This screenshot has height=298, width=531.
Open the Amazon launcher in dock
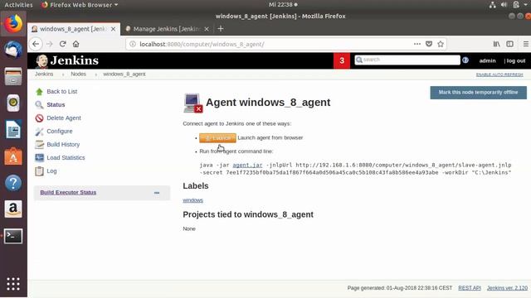coord(13,209)
